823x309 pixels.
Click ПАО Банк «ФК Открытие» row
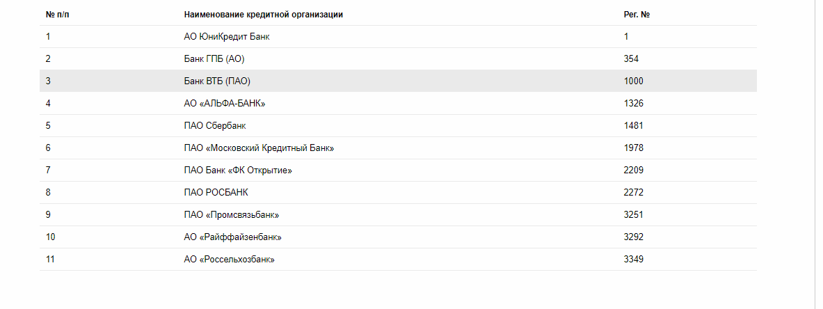[x=237, y=171]
